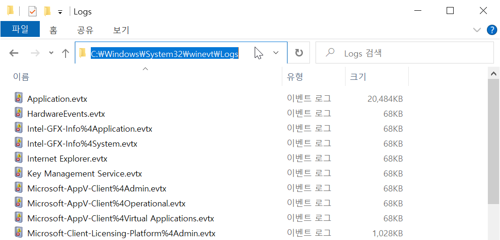Click 이벤트 로그 type of Internet Explorer.evtx

309,158
